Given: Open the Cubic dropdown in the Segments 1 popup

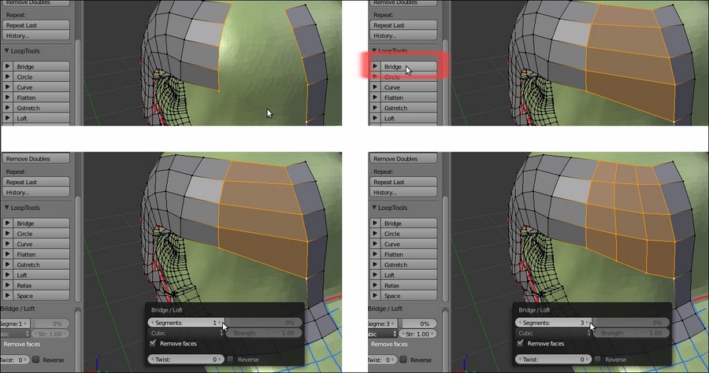Looking at the screenshot, I should [186, 334].
